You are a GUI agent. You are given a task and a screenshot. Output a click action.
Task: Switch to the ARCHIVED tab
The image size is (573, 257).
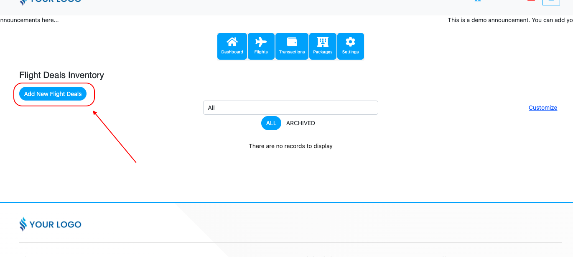click(301, 123)
